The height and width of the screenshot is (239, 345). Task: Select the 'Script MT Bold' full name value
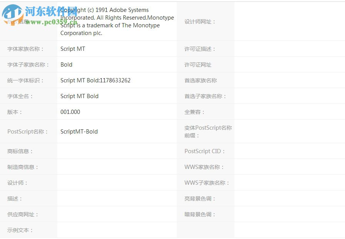tap(79, 96)
